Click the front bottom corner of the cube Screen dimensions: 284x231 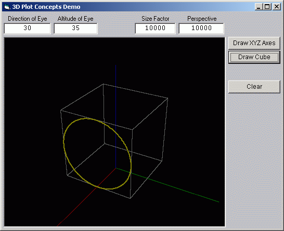(130, 198)
